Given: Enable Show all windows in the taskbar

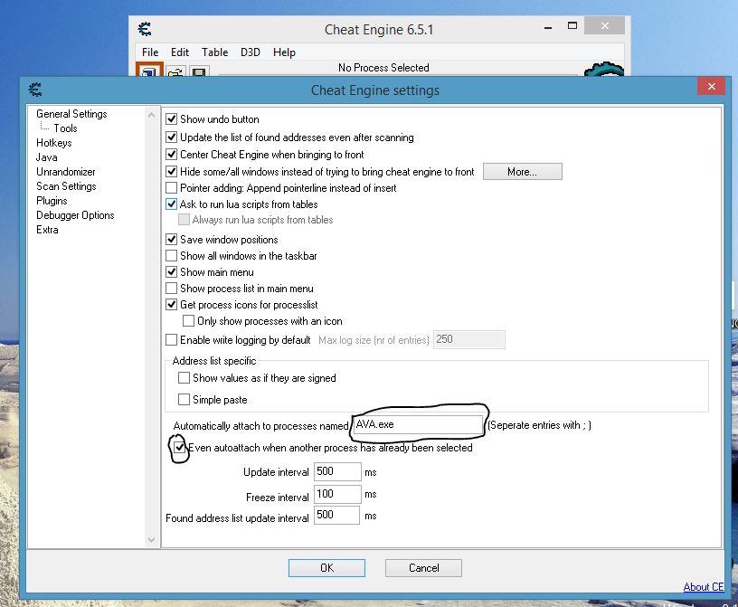Looking at the screenshot, I should click(x=171, y=256).
